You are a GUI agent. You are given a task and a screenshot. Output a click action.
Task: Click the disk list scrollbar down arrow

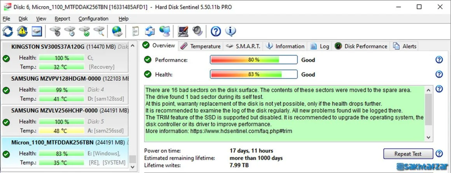pyautogui.click(x=132, y=166)
